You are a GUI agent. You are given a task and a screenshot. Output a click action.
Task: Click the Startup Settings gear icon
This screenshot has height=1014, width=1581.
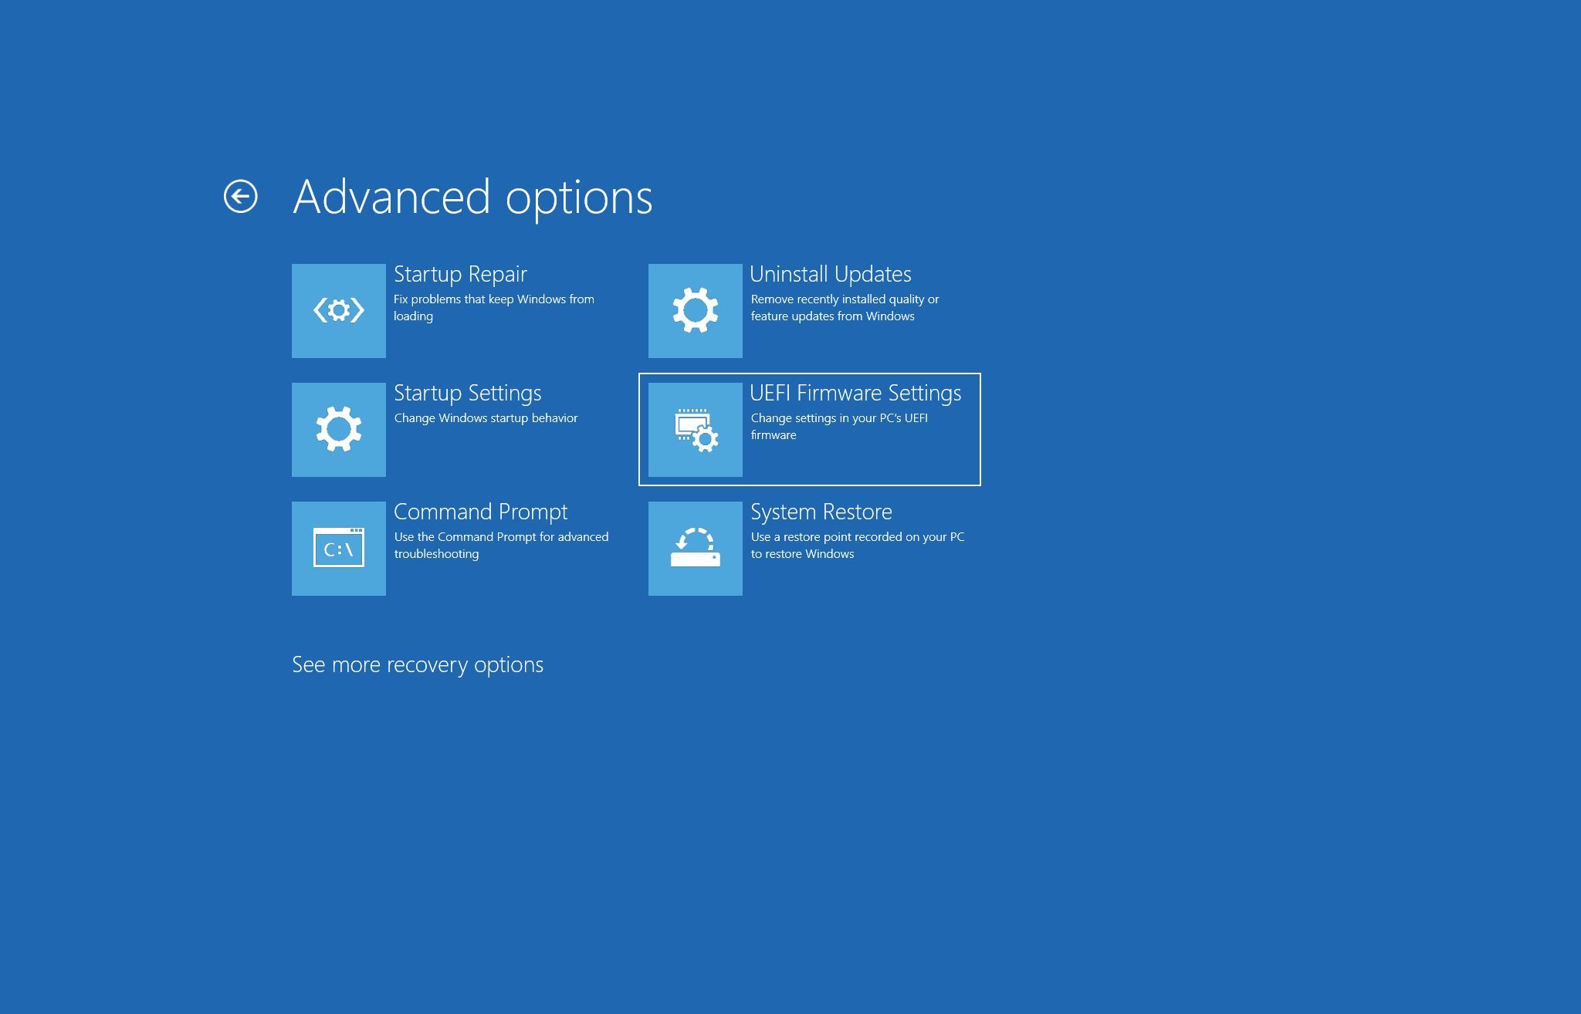[x=338, y=429]
